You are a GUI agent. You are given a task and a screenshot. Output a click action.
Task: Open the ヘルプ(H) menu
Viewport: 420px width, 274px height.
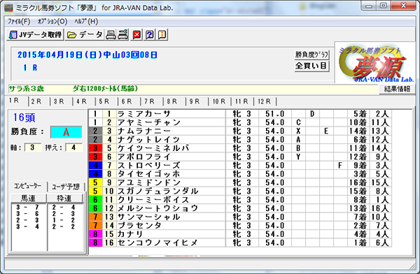pyautogui.click(x=86, y=22)
